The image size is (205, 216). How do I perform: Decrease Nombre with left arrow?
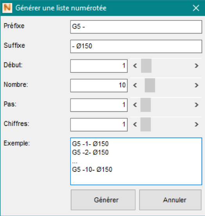click(135, 85)
